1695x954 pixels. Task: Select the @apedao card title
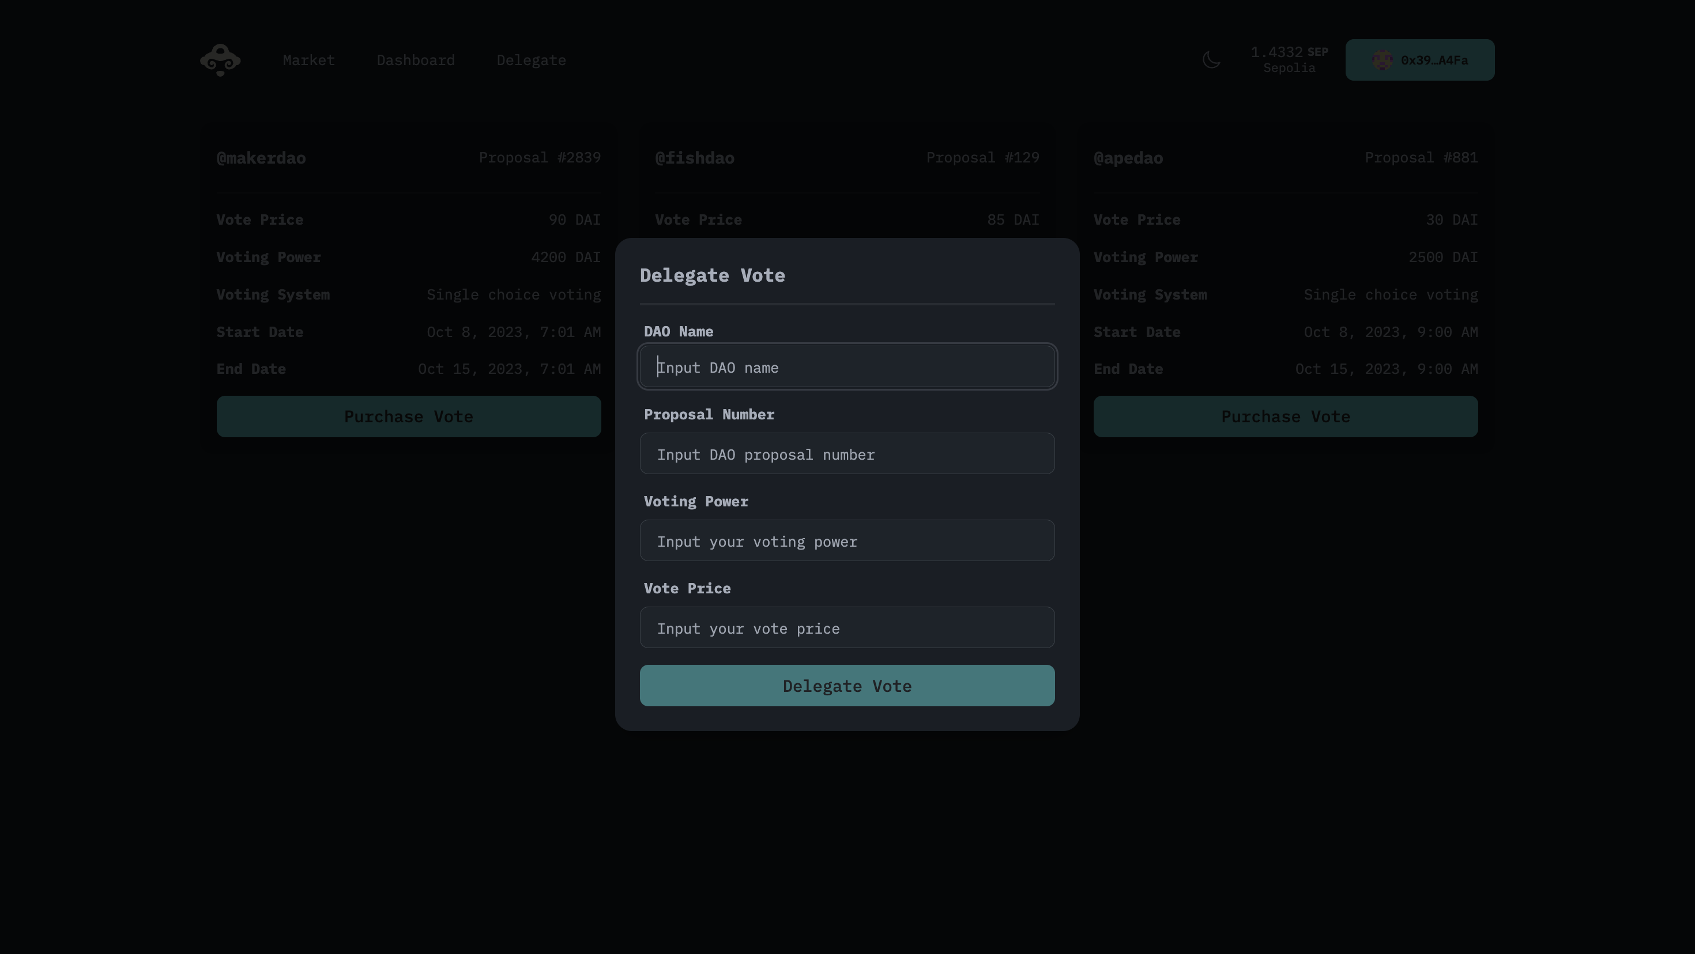coord(1128,158)
